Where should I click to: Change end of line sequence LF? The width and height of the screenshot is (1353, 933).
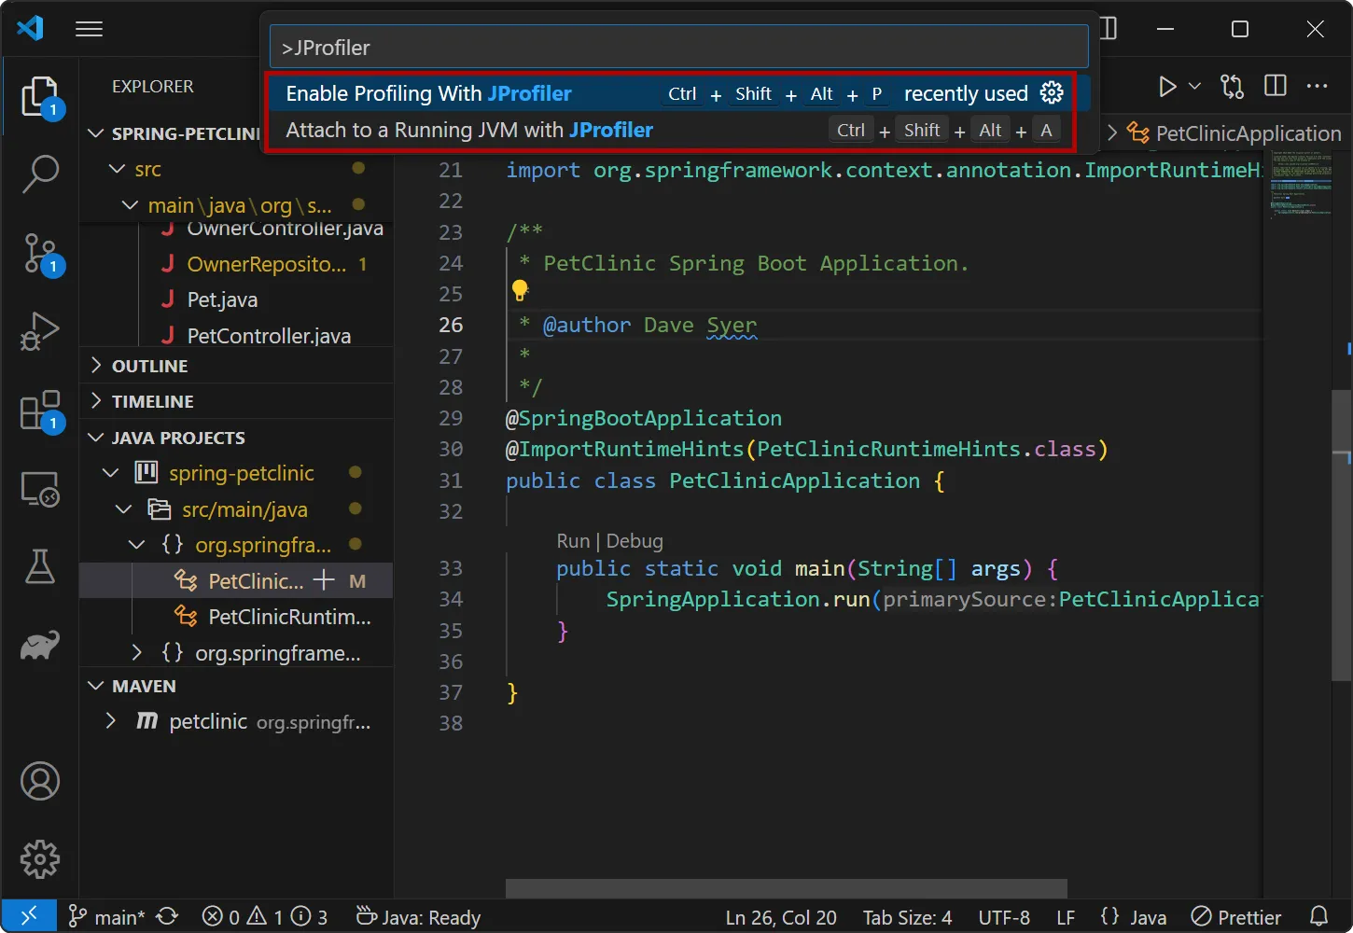pos(1066,917)
